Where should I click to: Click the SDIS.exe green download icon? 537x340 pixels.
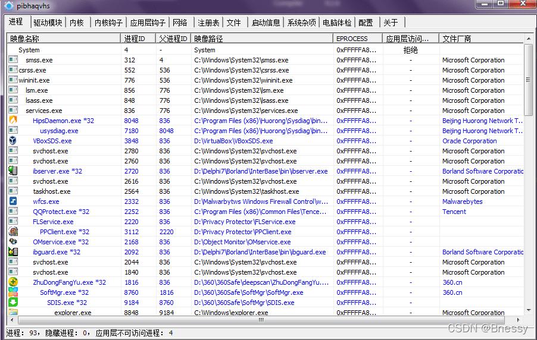pos(13,303)
